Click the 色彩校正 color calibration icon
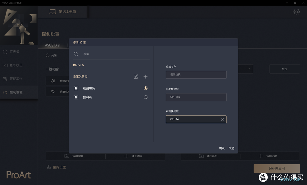 [x=5, y=65]
